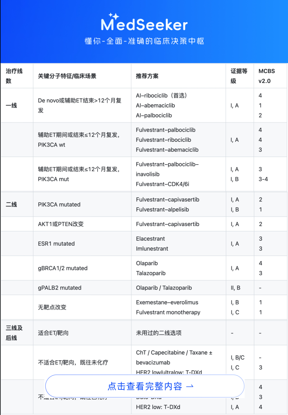The width and height of the screenshot is (288, 415).
Task: Click 未用过的二线选项 entry
Action: (159, 333)
